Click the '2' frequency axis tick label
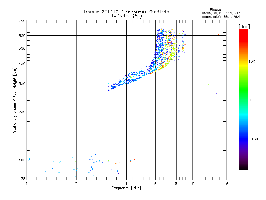The width and height of the screenshot is (266, 200). (76, 184)
